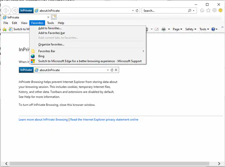Open the Print options dropdown arrow
Image resolution: width=225 pixels, height=167 pixels.
[169, 29]
